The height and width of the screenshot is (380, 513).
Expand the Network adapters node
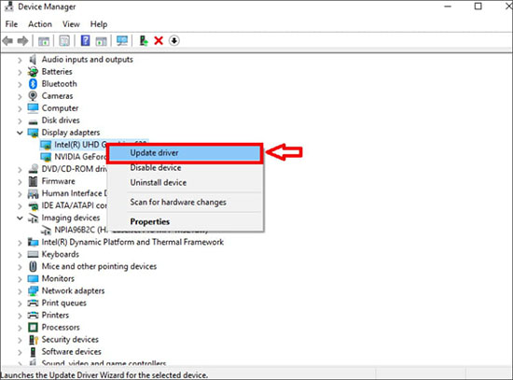pos(20,291)
